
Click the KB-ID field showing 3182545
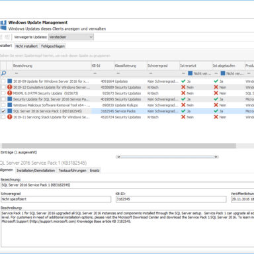[171, 199]
